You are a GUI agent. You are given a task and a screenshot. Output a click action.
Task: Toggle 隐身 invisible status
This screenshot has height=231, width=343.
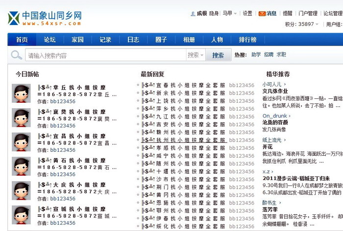tap(214, 14)
